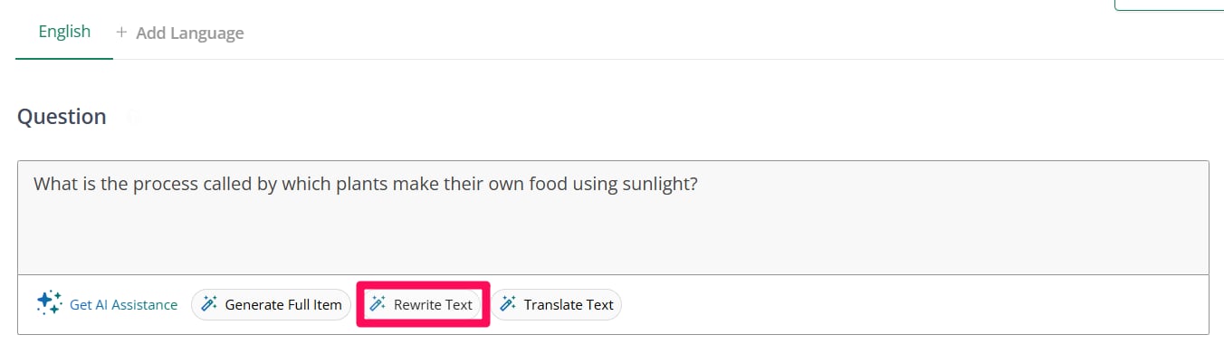
Task: Place cursor after the word 'sunlight?'
Action: coord(699,184)
